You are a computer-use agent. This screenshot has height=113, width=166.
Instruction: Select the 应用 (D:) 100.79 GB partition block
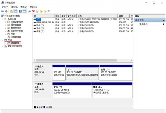(116, 73)
